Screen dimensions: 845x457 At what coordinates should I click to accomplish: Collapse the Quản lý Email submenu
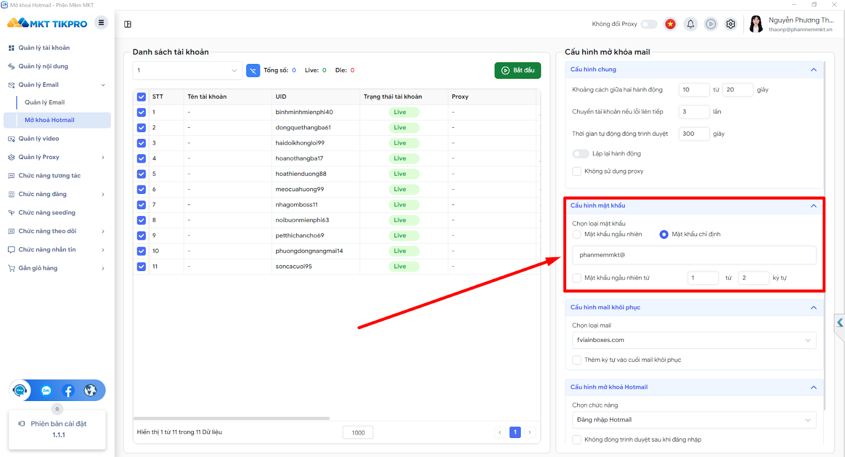point(103,85)
